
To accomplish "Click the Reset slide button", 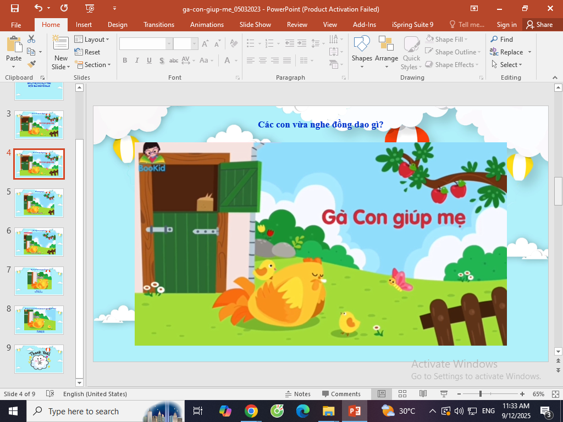I will 87,52.
